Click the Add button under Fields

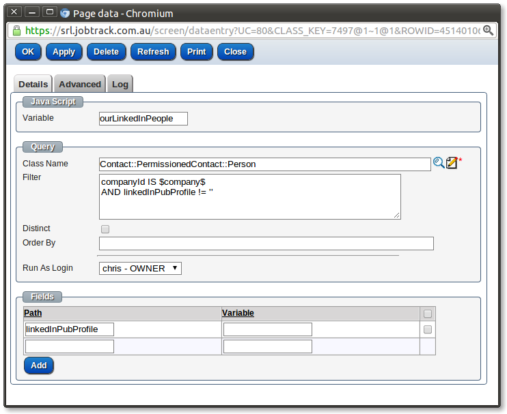click(39, 366)
